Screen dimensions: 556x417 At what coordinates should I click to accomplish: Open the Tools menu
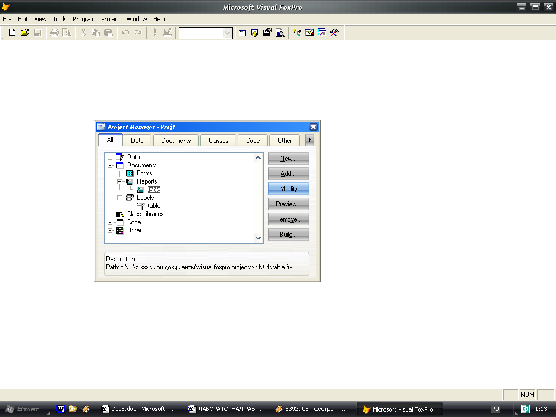[x=60, y=19]
